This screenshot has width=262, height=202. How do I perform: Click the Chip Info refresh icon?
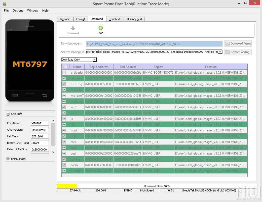pyautogui.click(x=8, y=114)
